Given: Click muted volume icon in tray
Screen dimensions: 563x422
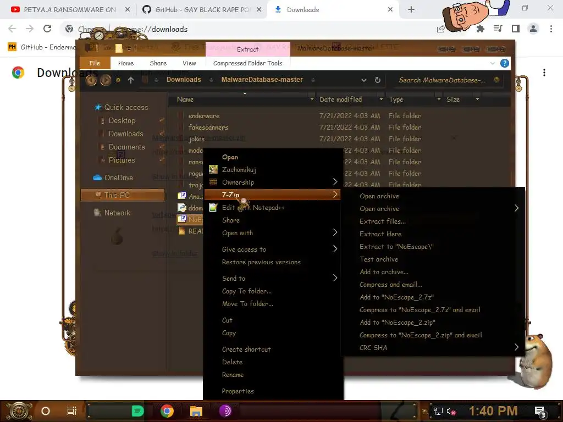Looking at the screenshot, I should point(451,411).
